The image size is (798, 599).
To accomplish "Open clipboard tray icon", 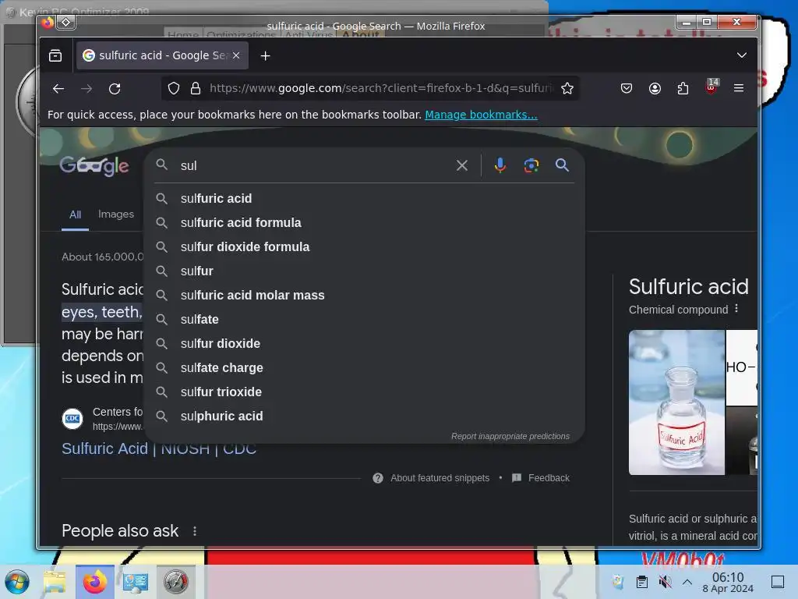I will (x=642, y=582).
